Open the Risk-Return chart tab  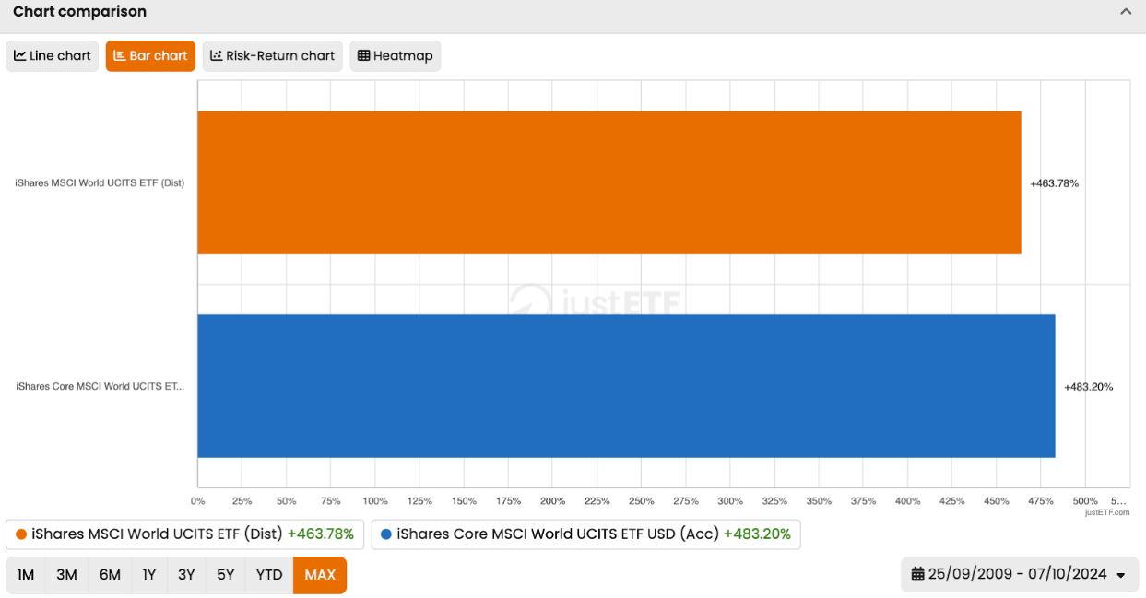coord(273,55)
